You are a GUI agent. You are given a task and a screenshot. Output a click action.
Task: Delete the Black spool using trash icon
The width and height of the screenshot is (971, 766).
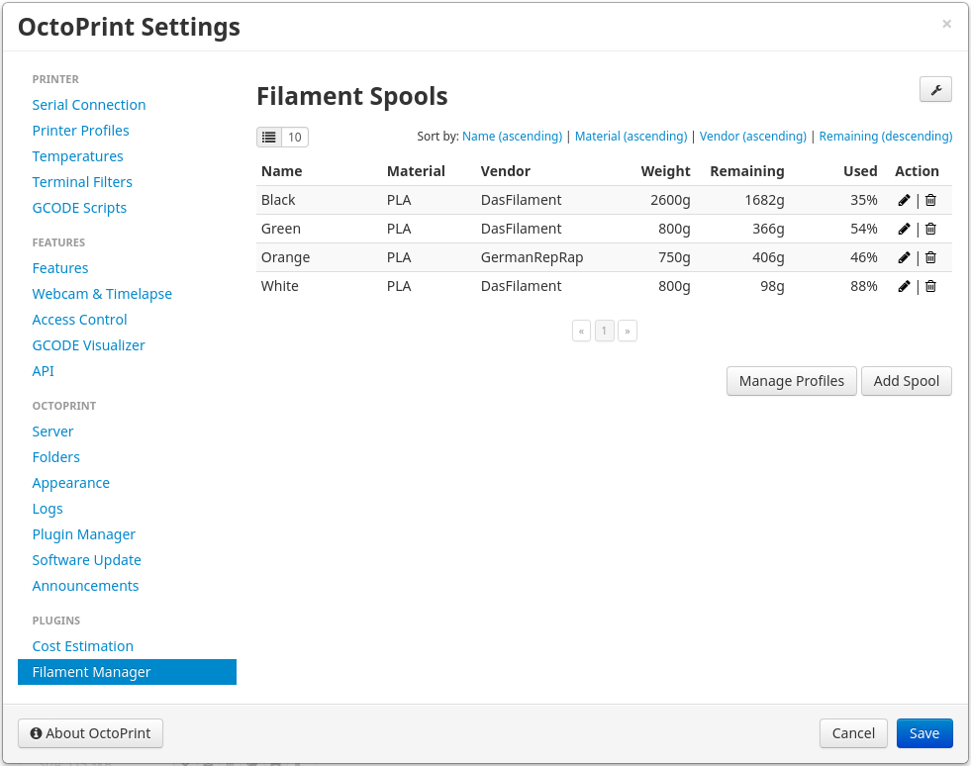[930, 200]
